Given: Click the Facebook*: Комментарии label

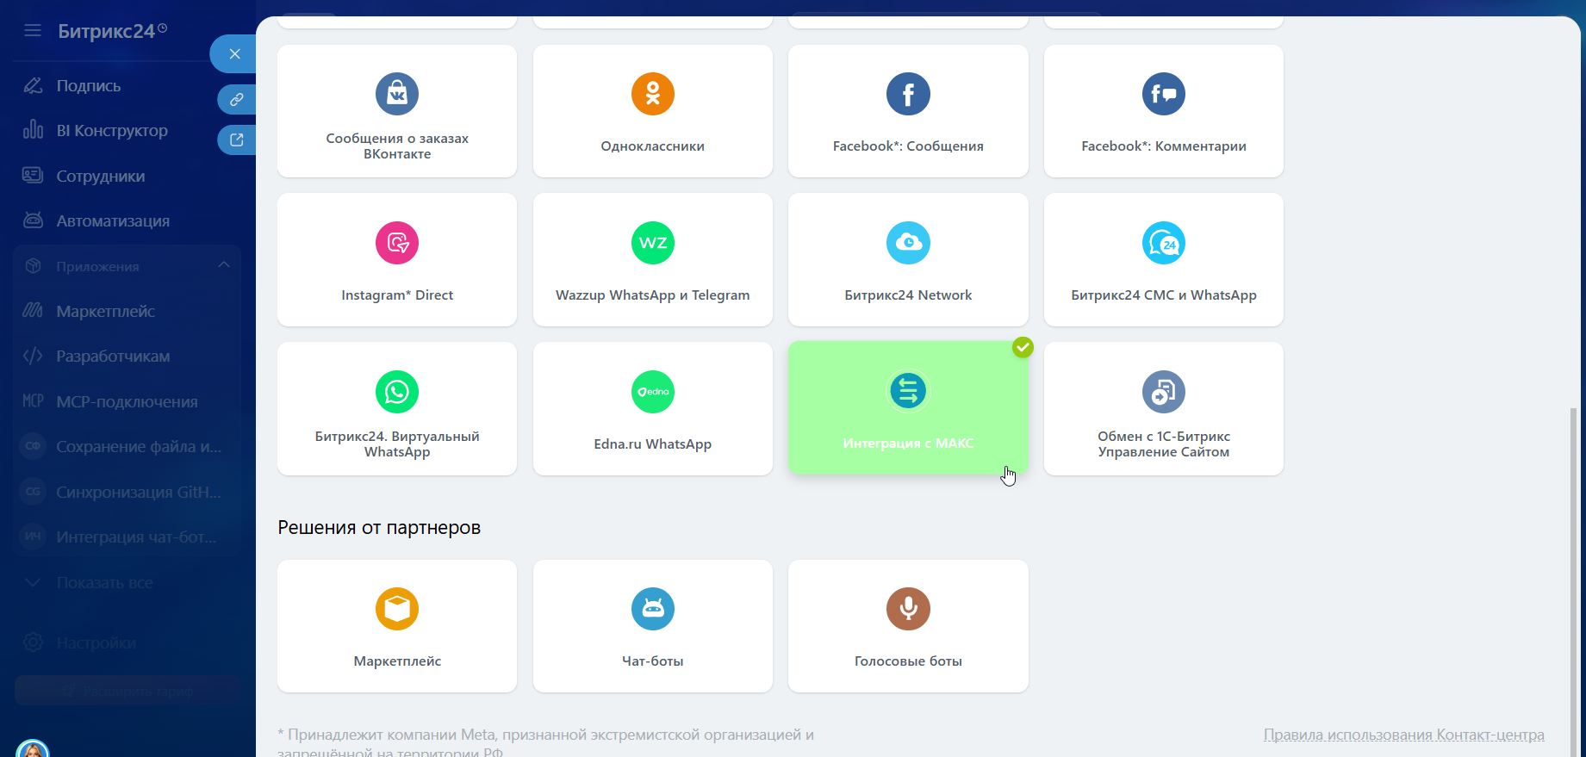Looking at the screenshot, I should pos(1164,146).
